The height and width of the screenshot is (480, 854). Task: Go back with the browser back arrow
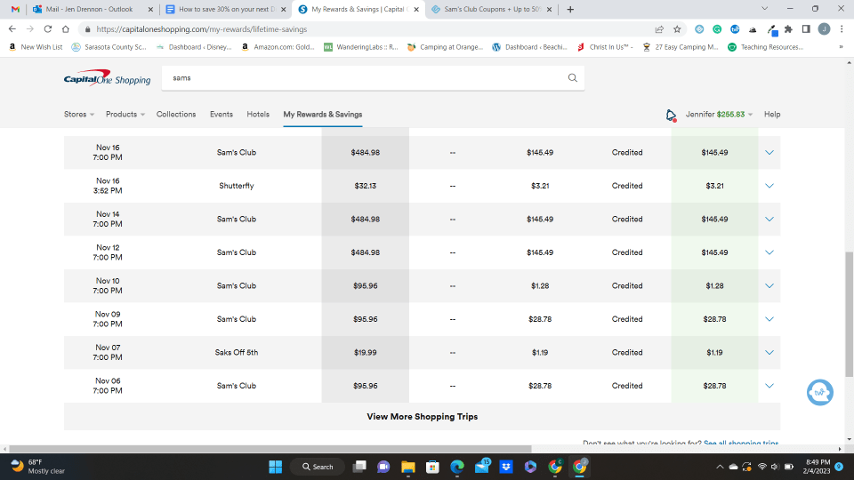tap(12, 28)
